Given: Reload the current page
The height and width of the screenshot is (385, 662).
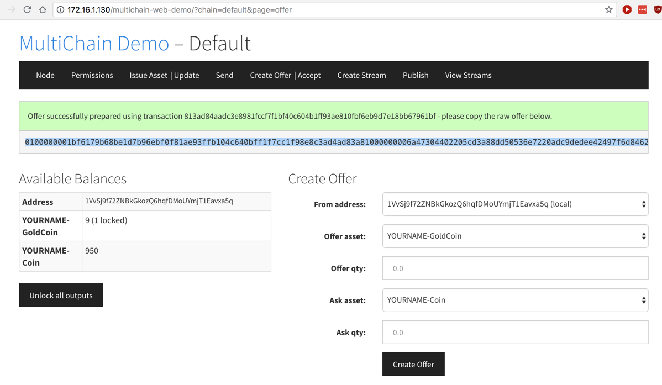Looking at the screenshot, I should [27, 9].
